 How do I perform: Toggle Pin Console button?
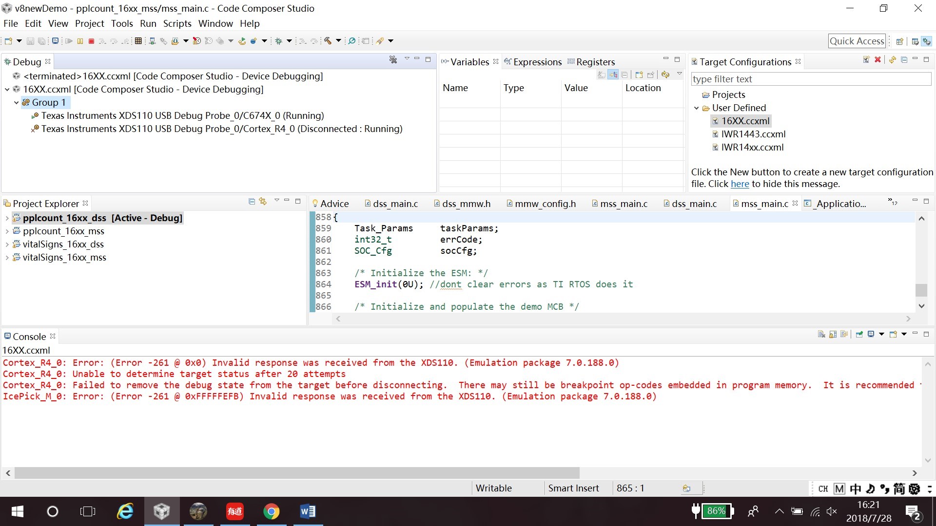pyautogui.click(x=859, y=335)
